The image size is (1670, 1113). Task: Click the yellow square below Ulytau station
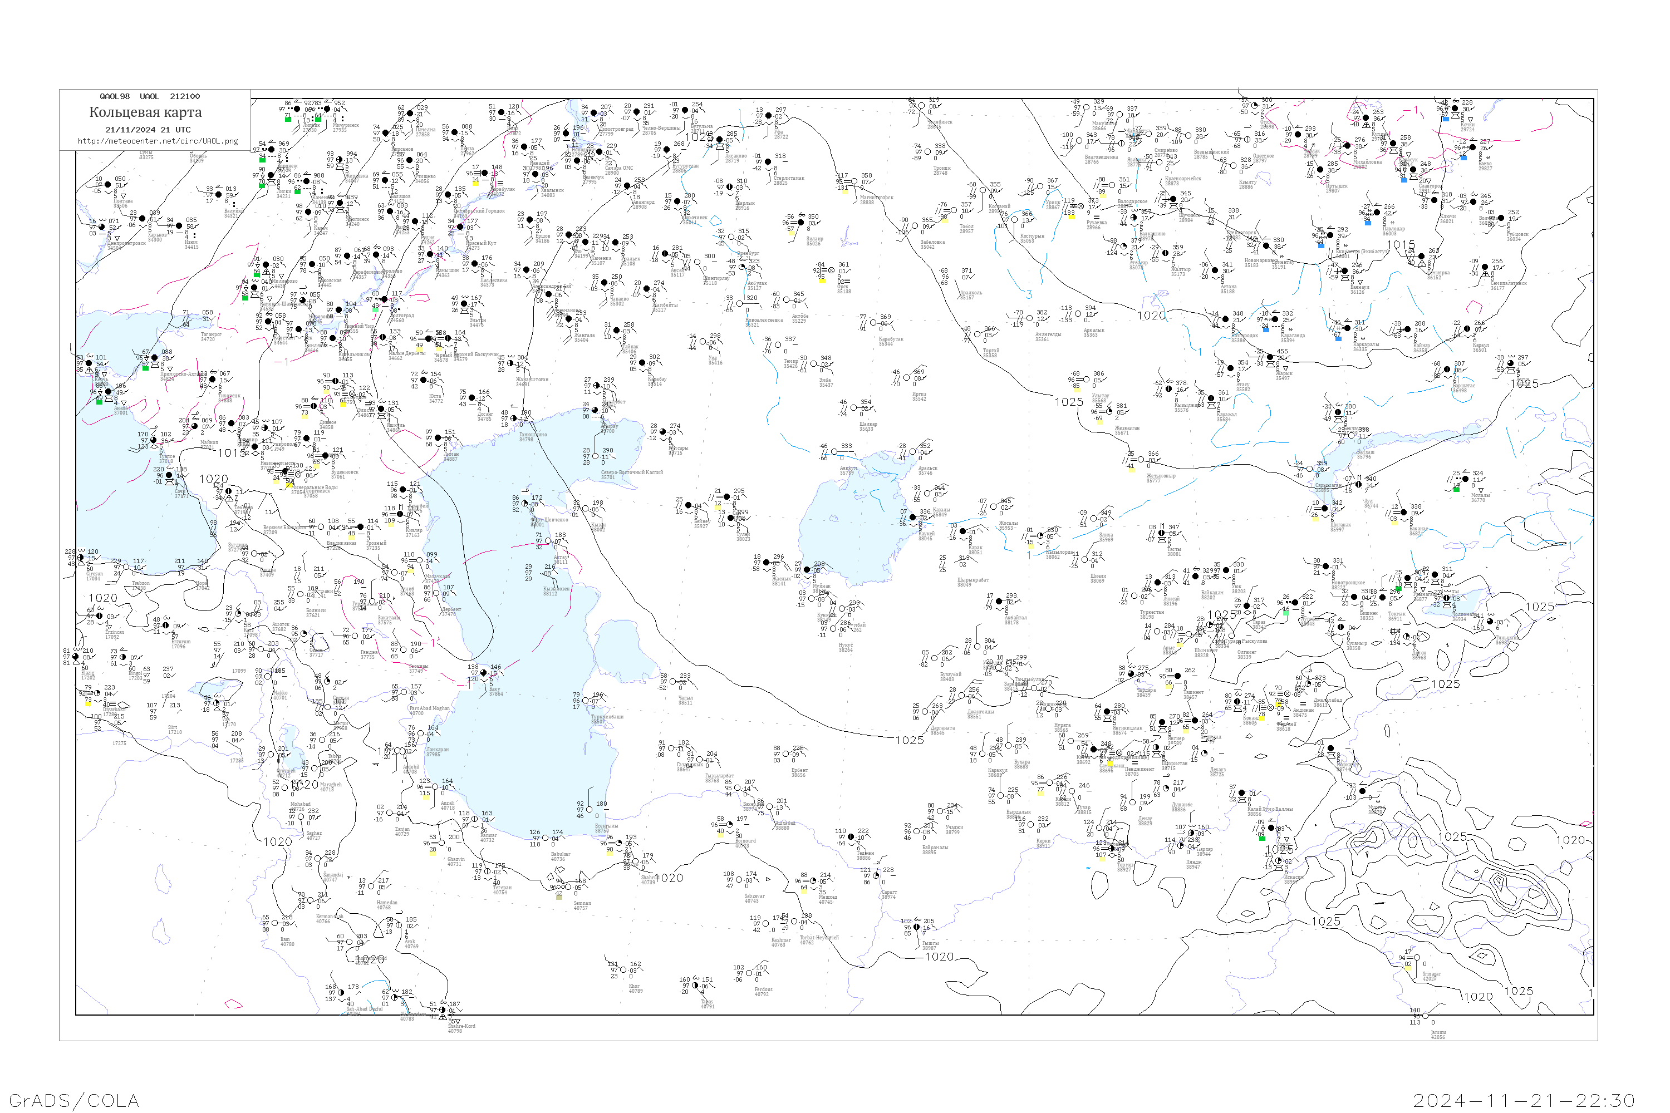[x=1078, y=391]
